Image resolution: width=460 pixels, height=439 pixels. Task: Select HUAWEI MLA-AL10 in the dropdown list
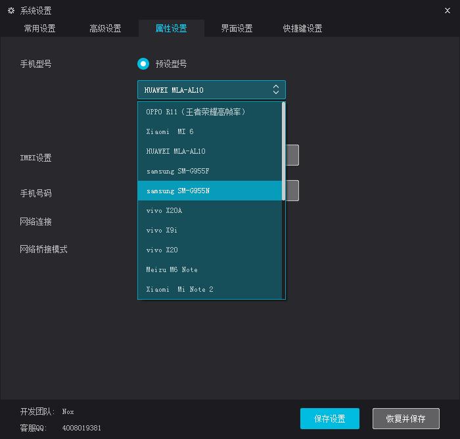pos(210,151)
